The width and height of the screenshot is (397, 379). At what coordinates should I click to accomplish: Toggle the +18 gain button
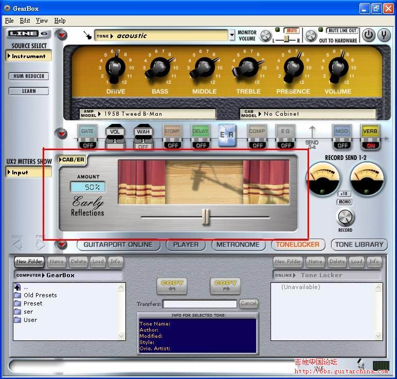(344, 194)
